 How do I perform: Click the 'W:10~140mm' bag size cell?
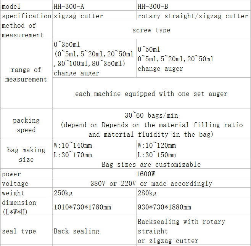(x=94, y=150)
